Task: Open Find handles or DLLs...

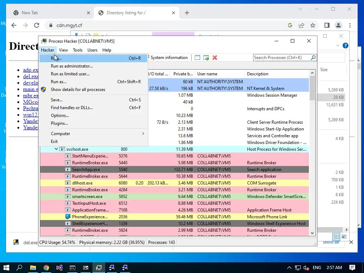Action: click(93, 108)
